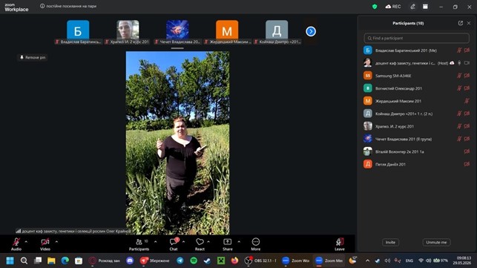Expand the caret next to Participants

coord(156,242)
